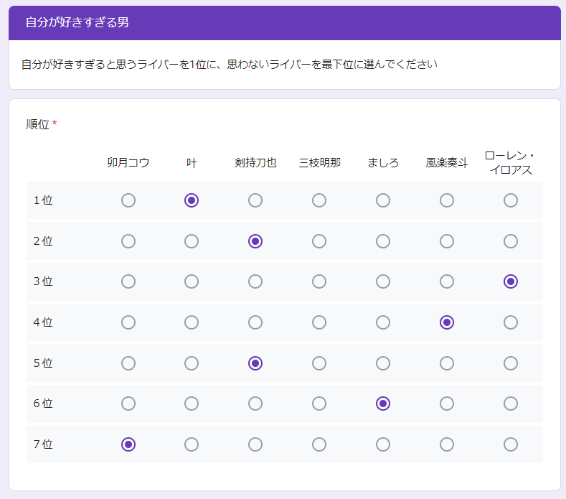Pick 風楽奏斗 for 7位
Image resolution: width=566 pixels, height=499 pixels.
tap(447, 444)
